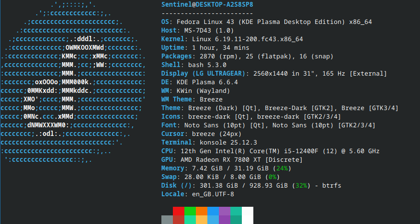This screenshot has width=420, height=224.
Task: Select the 'MS-7D43 (1.0)' host value
Action: pyautogui.click(x=209, y=31)
